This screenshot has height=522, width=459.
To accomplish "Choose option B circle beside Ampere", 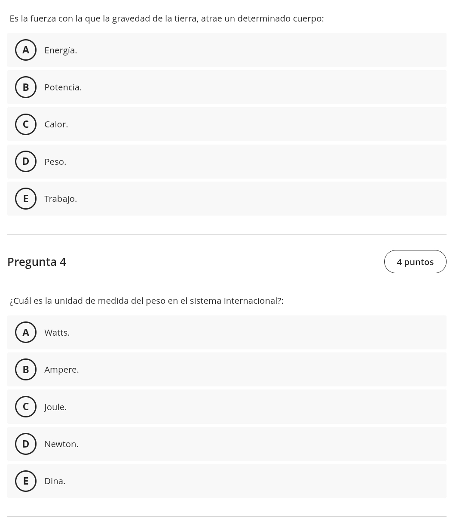I will [x=26, y=370].
